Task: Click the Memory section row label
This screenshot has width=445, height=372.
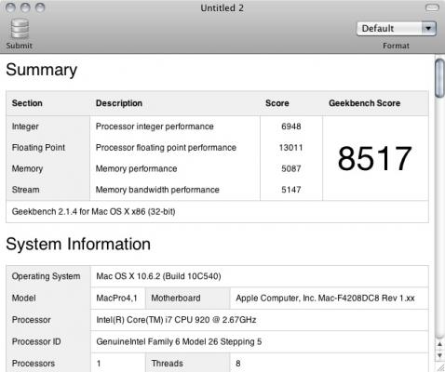Action: [27, 169]
